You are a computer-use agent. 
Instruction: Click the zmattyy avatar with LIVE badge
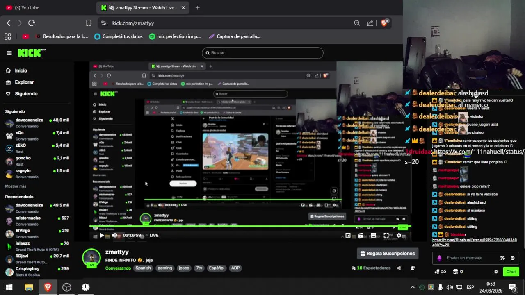[91, 258]
